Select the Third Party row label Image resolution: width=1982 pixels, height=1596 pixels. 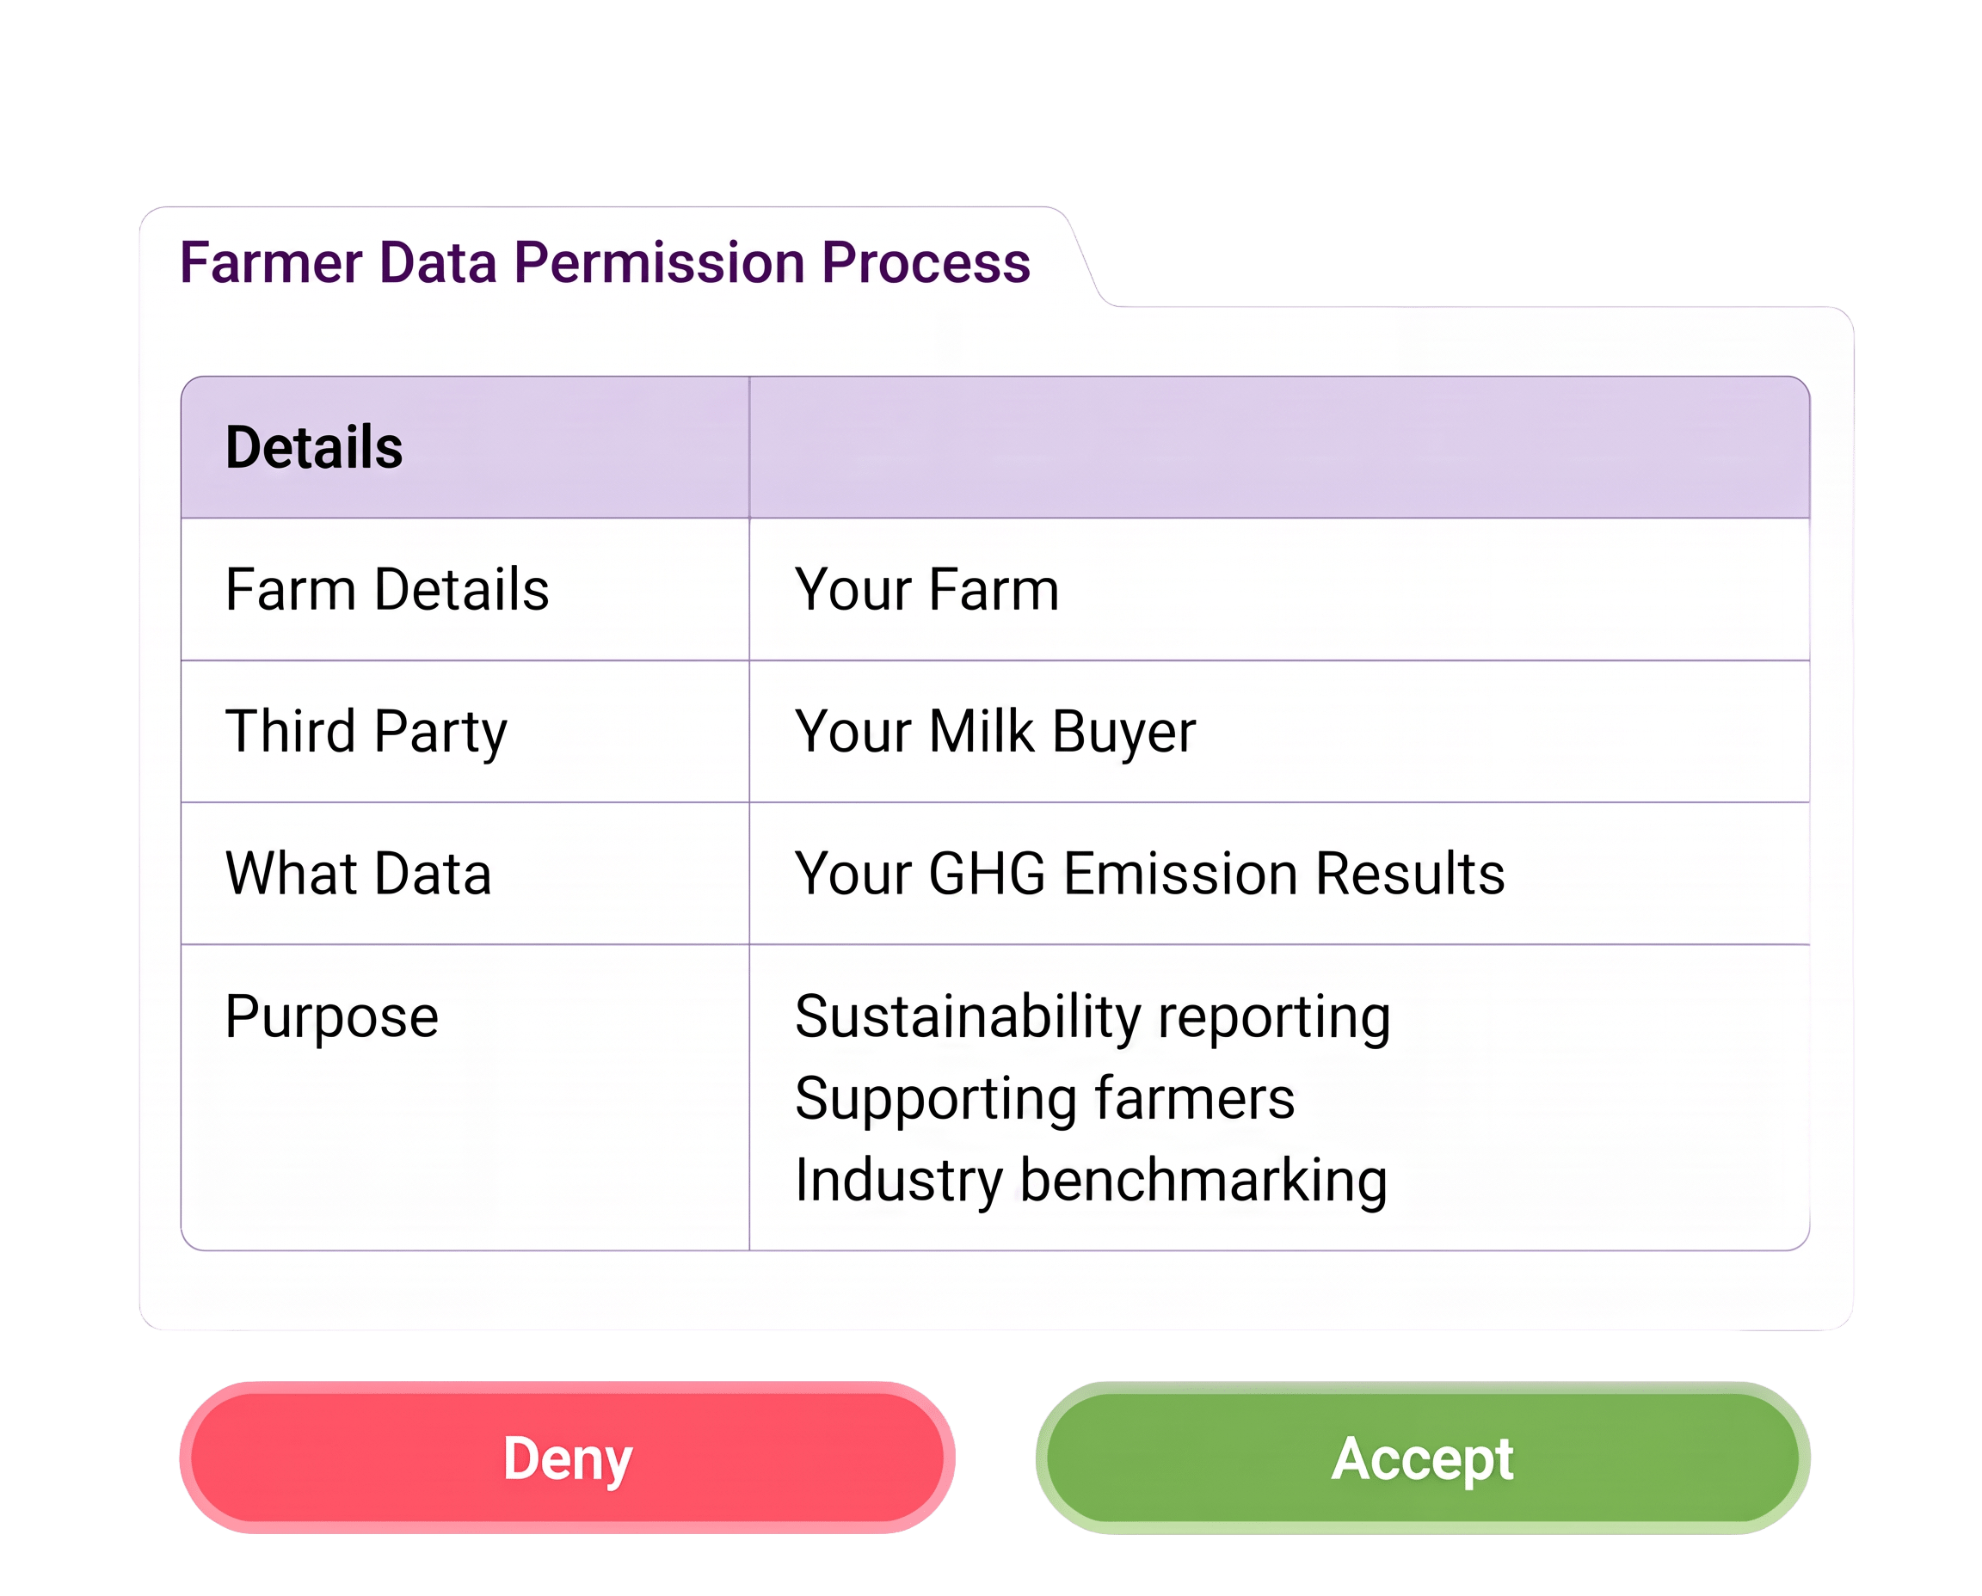tap(366, 732)
